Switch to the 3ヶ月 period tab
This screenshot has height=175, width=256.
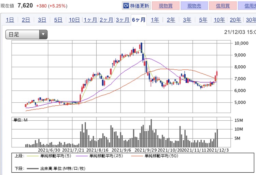coord(123,20)
